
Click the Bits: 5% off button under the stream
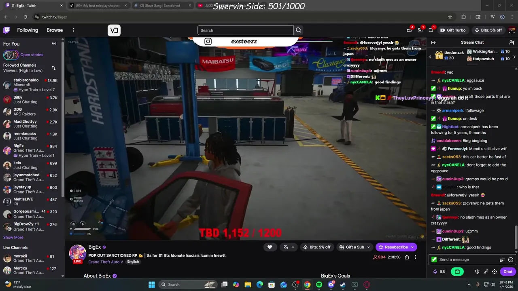(x=317, y=247)
